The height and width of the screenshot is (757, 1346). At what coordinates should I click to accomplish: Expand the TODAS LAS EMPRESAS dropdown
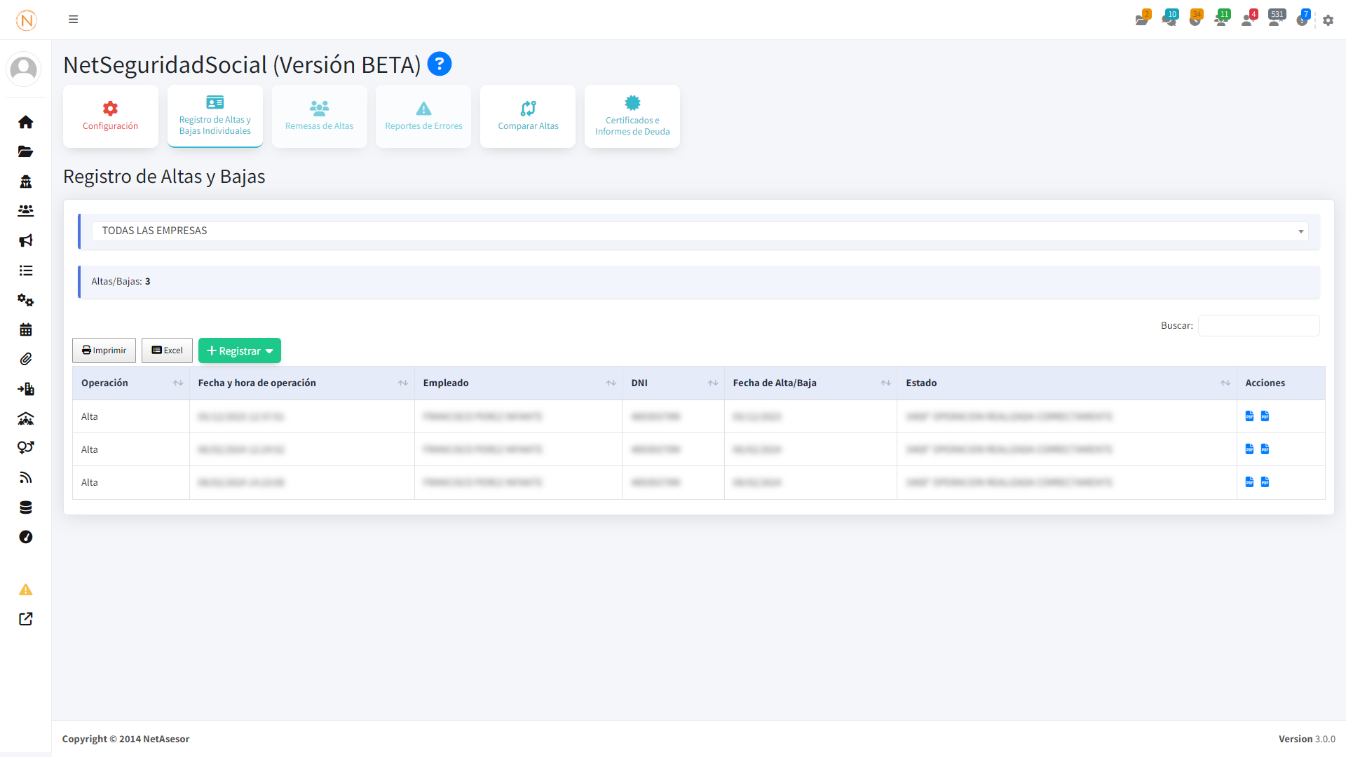[700, 231]
